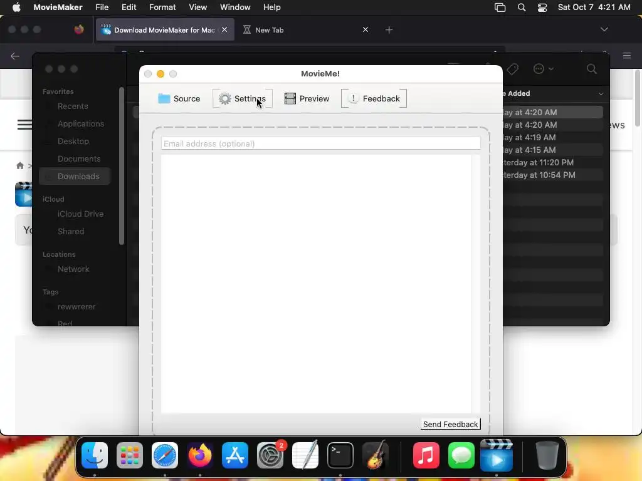Open the Format menu
Image resolution: width=642 pixels, height=481 pixels.
click(x=162, y=8)
